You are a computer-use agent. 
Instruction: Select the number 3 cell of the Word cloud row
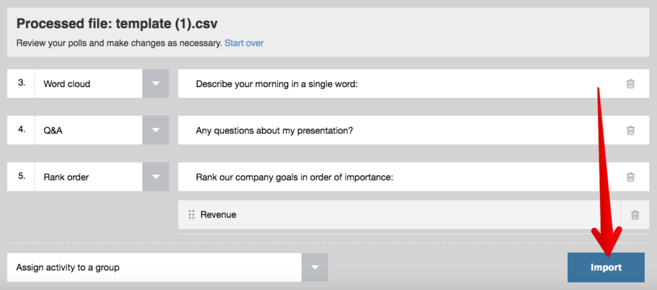tap(21, 84)
